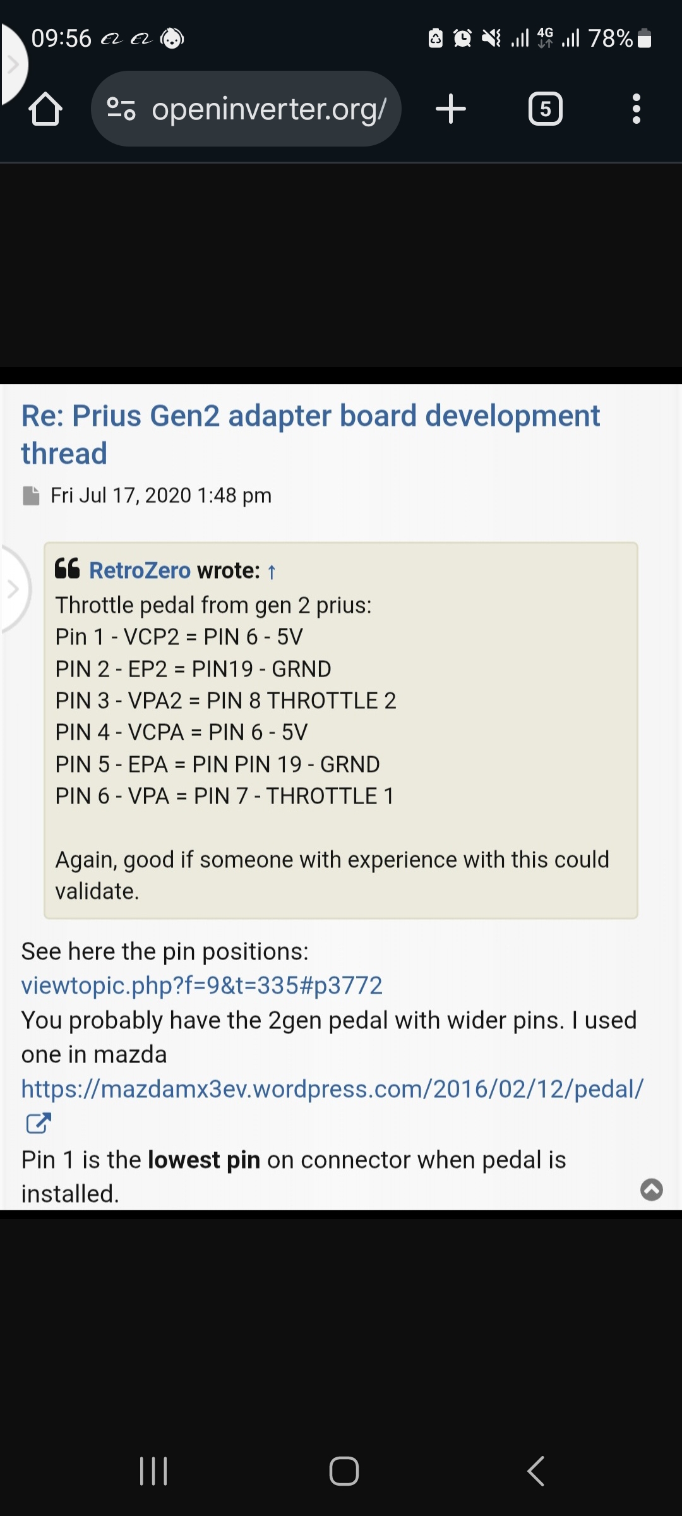Expand the top edge side panel handle

point(11,64)
